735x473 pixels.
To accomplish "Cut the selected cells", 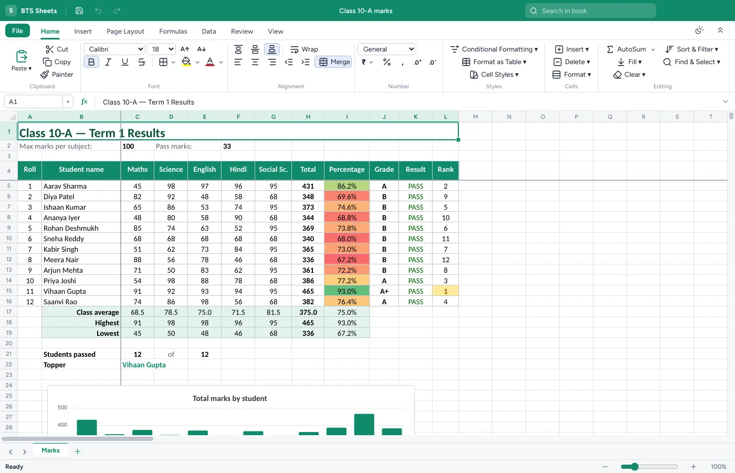I will coord(57,49).
